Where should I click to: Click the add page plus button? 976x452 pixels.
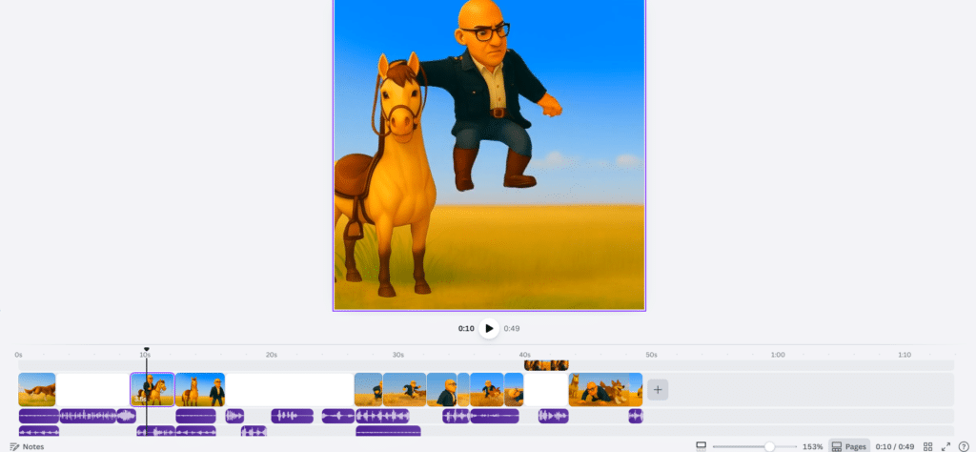[x=658, y=389]
